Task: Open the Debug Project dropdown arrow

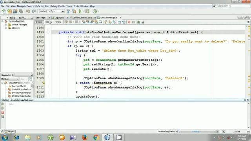Action: (x=91, y=11)
